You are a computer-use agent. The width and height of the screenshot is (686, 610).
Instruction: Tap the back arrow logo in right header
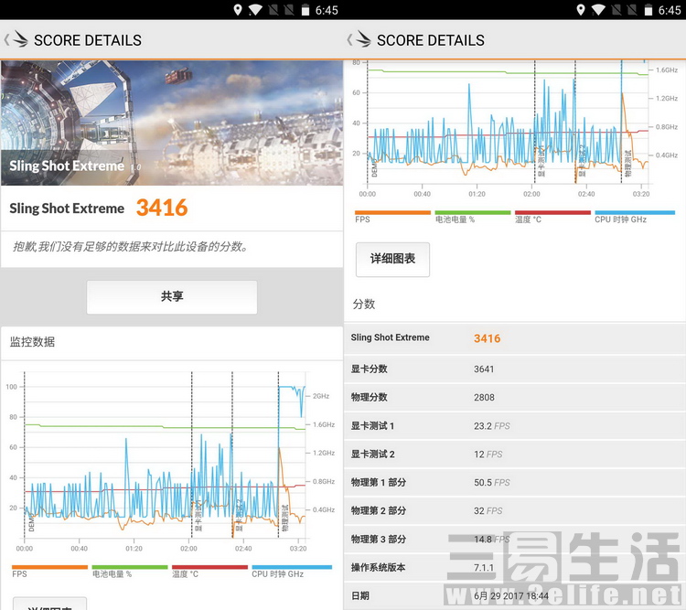click(x=359, y=40)
